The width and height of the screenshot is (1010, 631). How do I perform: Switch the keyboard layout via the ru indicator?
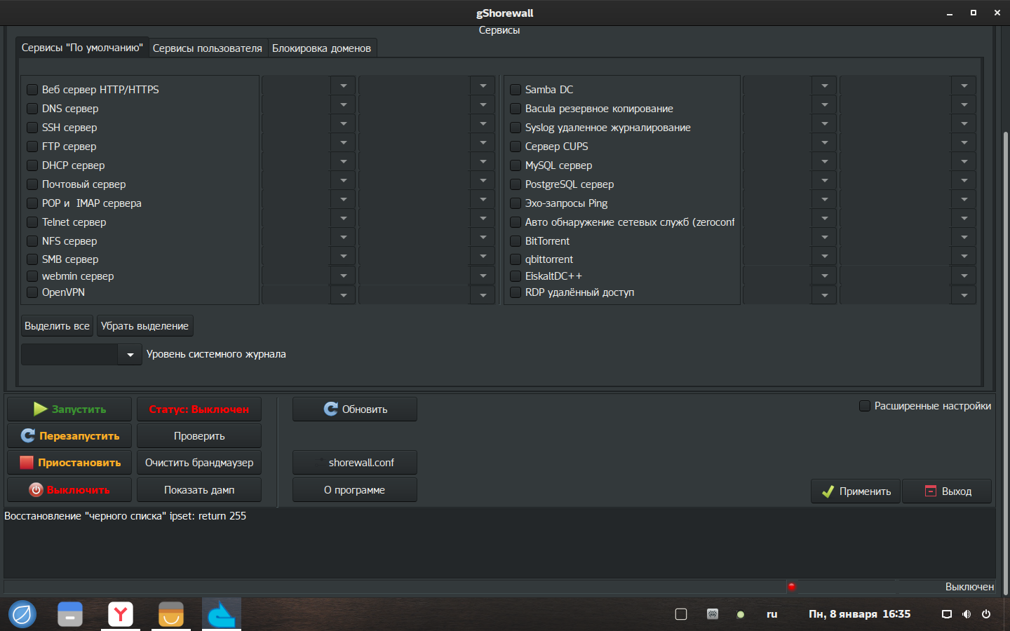point(772,614)
